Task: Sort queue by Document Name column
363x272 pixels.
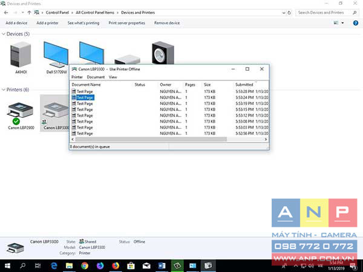Action: [86, 85]
